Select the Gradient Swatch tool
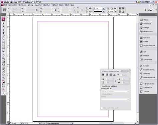 point(3,61)
